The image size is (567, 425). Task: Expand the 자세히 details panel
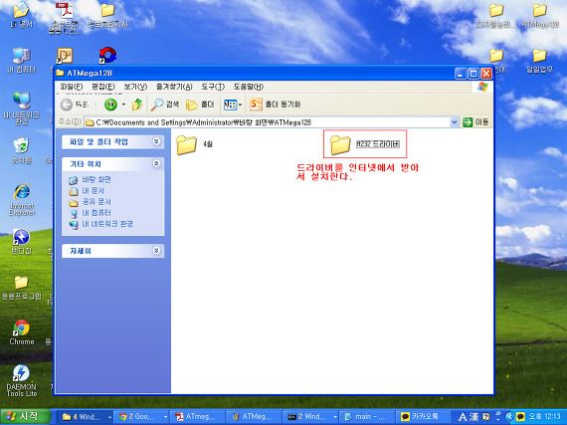(x=156, y=251)
